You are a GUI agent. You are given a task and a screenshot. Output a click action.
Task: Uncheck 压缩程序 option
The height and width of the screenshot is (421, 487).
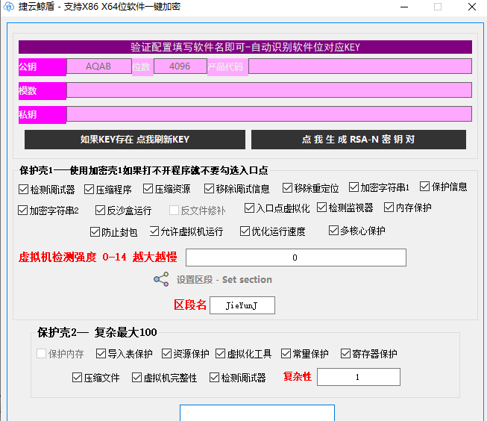pyautogui.click(x=89, y=189)
